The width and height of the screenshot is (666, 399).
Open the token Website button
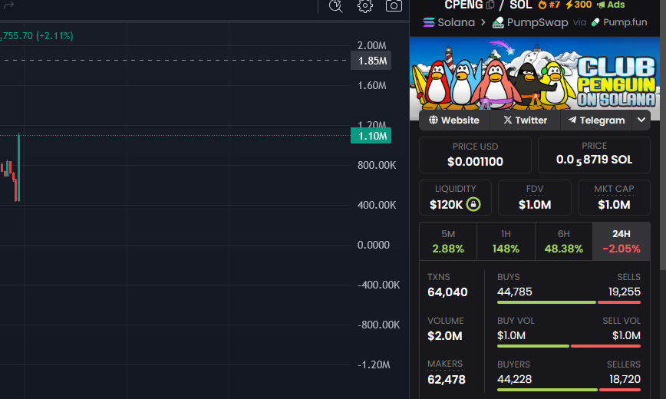coord(454,120)
